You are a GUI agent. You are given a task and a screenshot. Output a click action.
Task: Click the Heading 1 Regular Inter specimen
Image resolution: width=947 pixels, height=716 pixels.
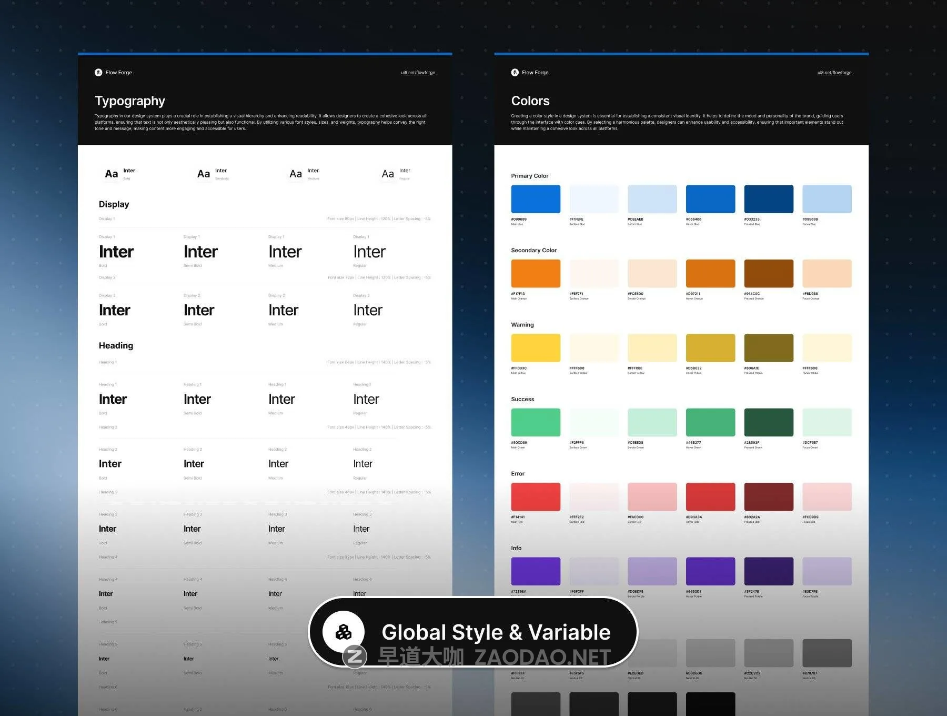click(x=366, y=399)
